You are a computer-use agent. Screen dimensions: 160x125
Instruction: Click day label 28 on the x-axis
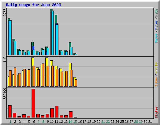pyautogui.click(x=136, y=122)
